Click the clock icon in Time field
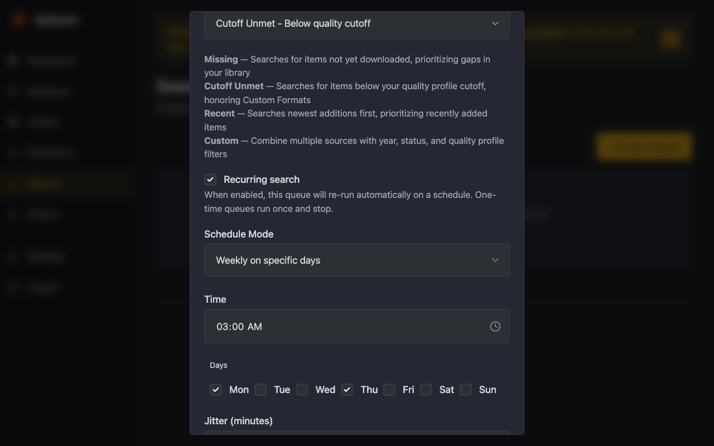Image resolution: width=714 pixels, height=446 pixels. 495,327
